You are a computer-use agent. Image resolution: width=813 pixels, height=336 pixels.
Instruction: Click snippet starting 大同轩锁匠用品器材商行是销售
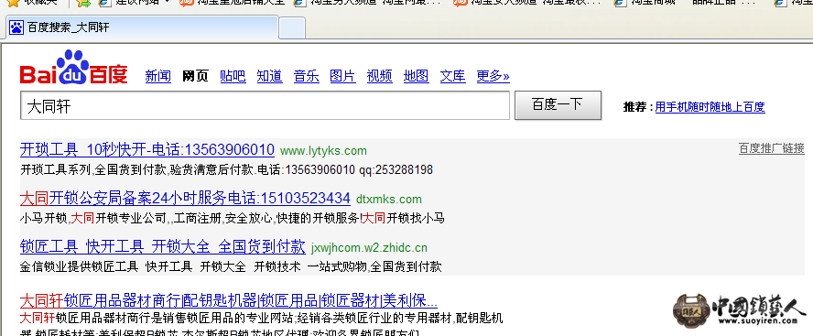click(x=261, y=318)
